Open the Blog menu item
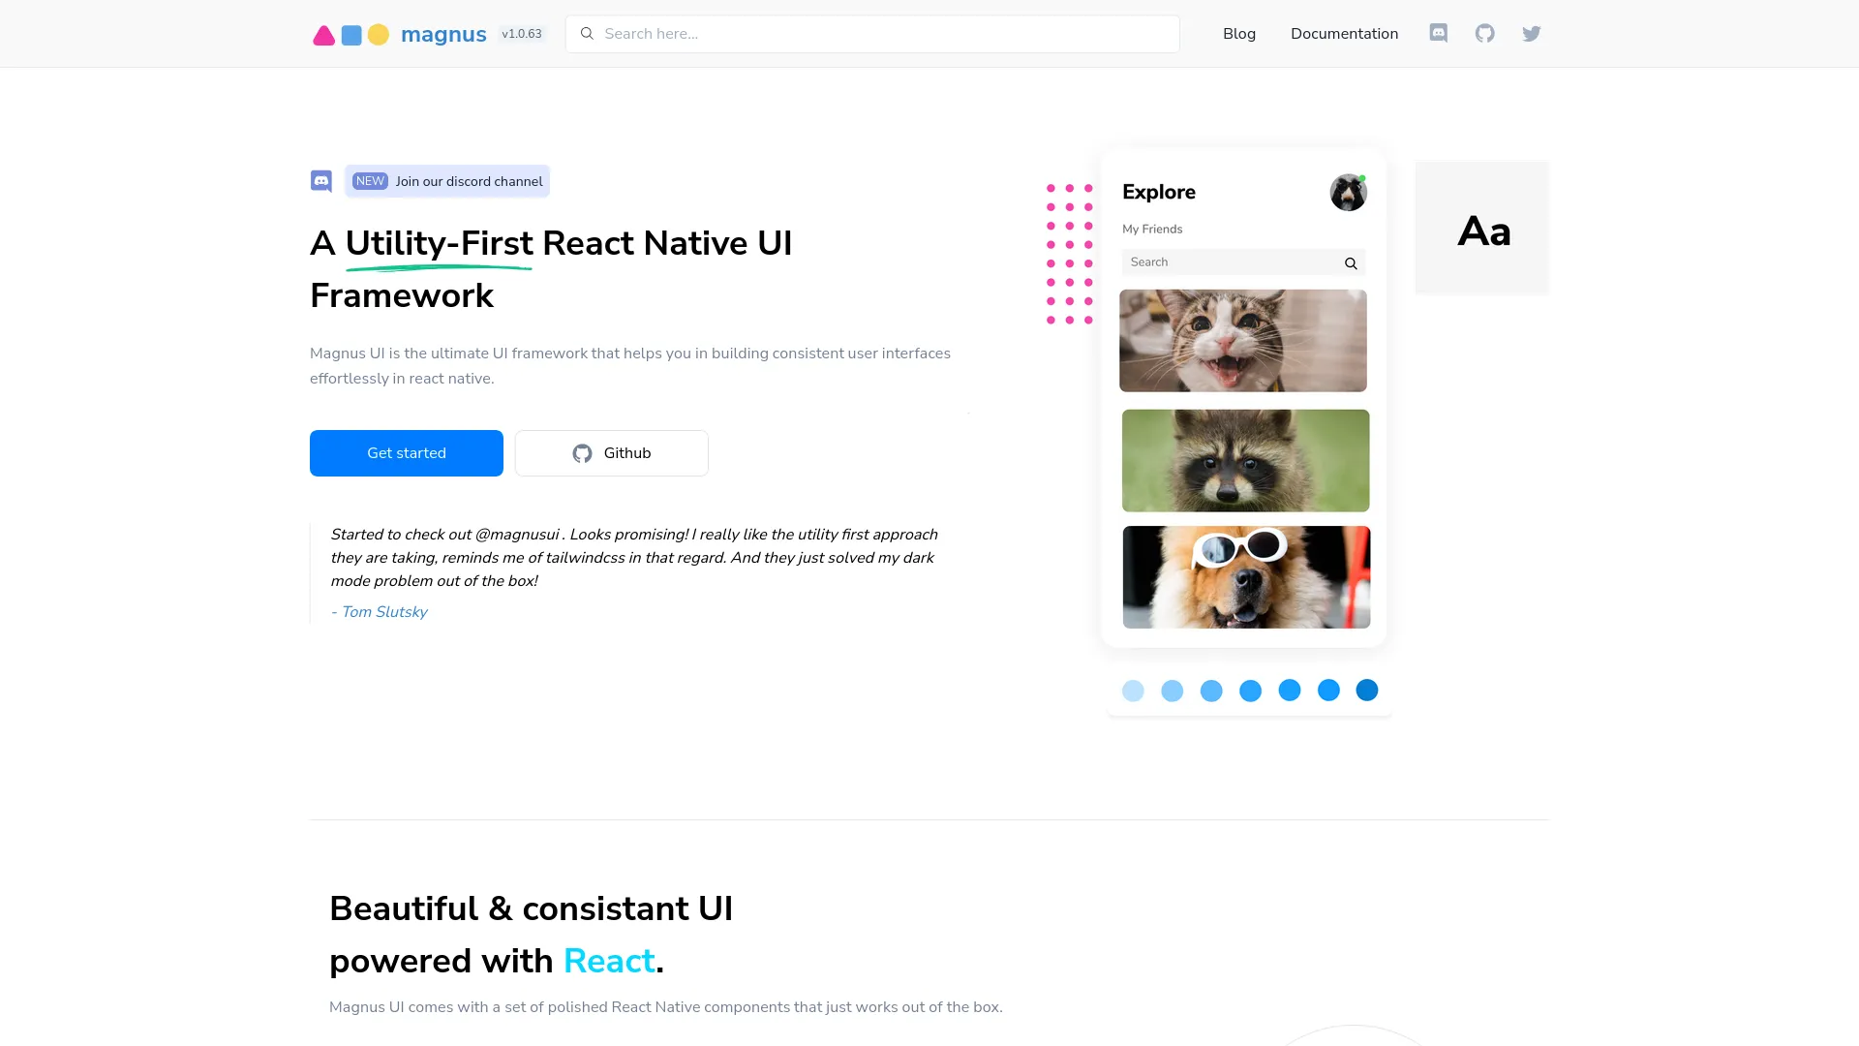The height and width of the screenshot is (1046, 1859). coord(1239,34)
